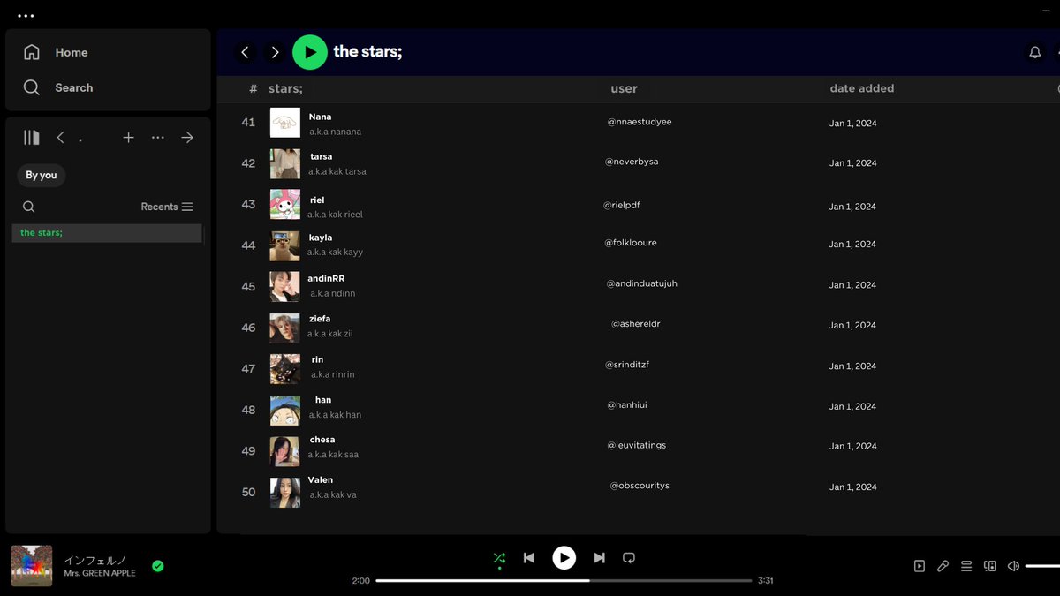Collapse library with the left chevron
The height and width of the screenshot is (596, 1060).
[x=60, y=137]
